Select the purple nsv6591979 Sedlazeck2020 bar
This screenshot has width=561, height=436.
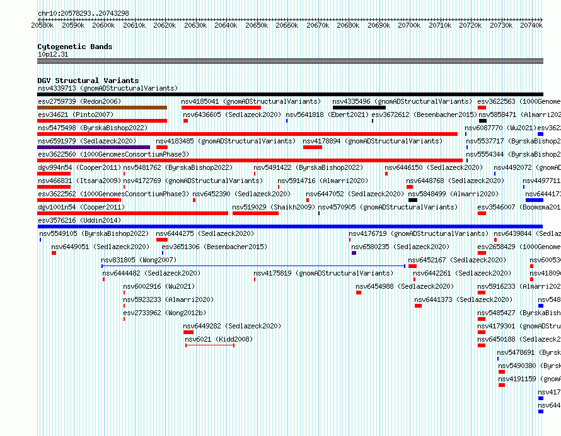(x=94, y=147)
